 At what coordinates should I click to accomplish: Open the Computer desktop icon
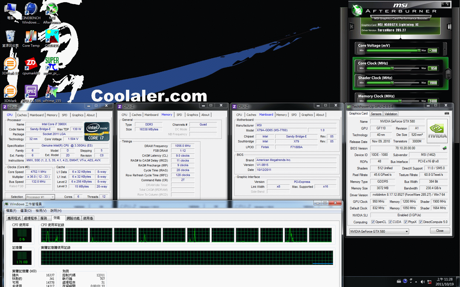[x=10, y=11]
